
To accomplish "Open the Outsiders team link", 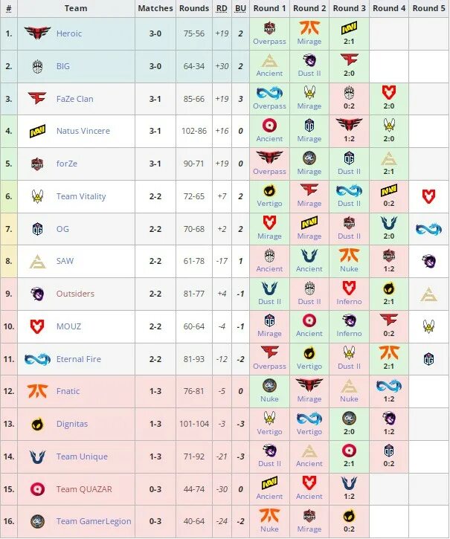I will point(75,294).
